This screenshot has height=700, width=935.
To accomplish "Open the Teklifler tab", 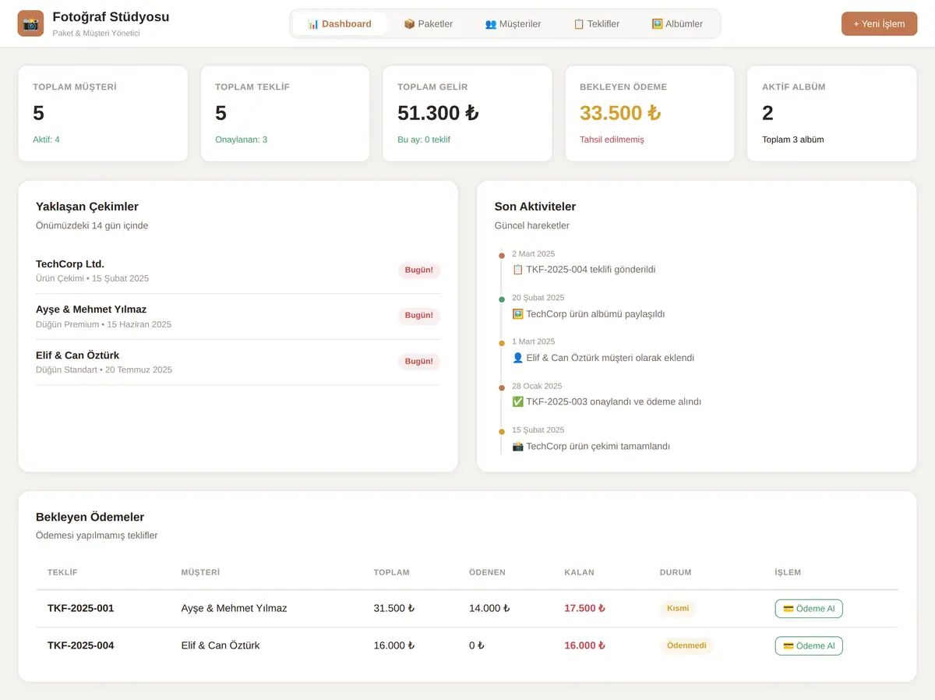I will click(x=596, y=23).
